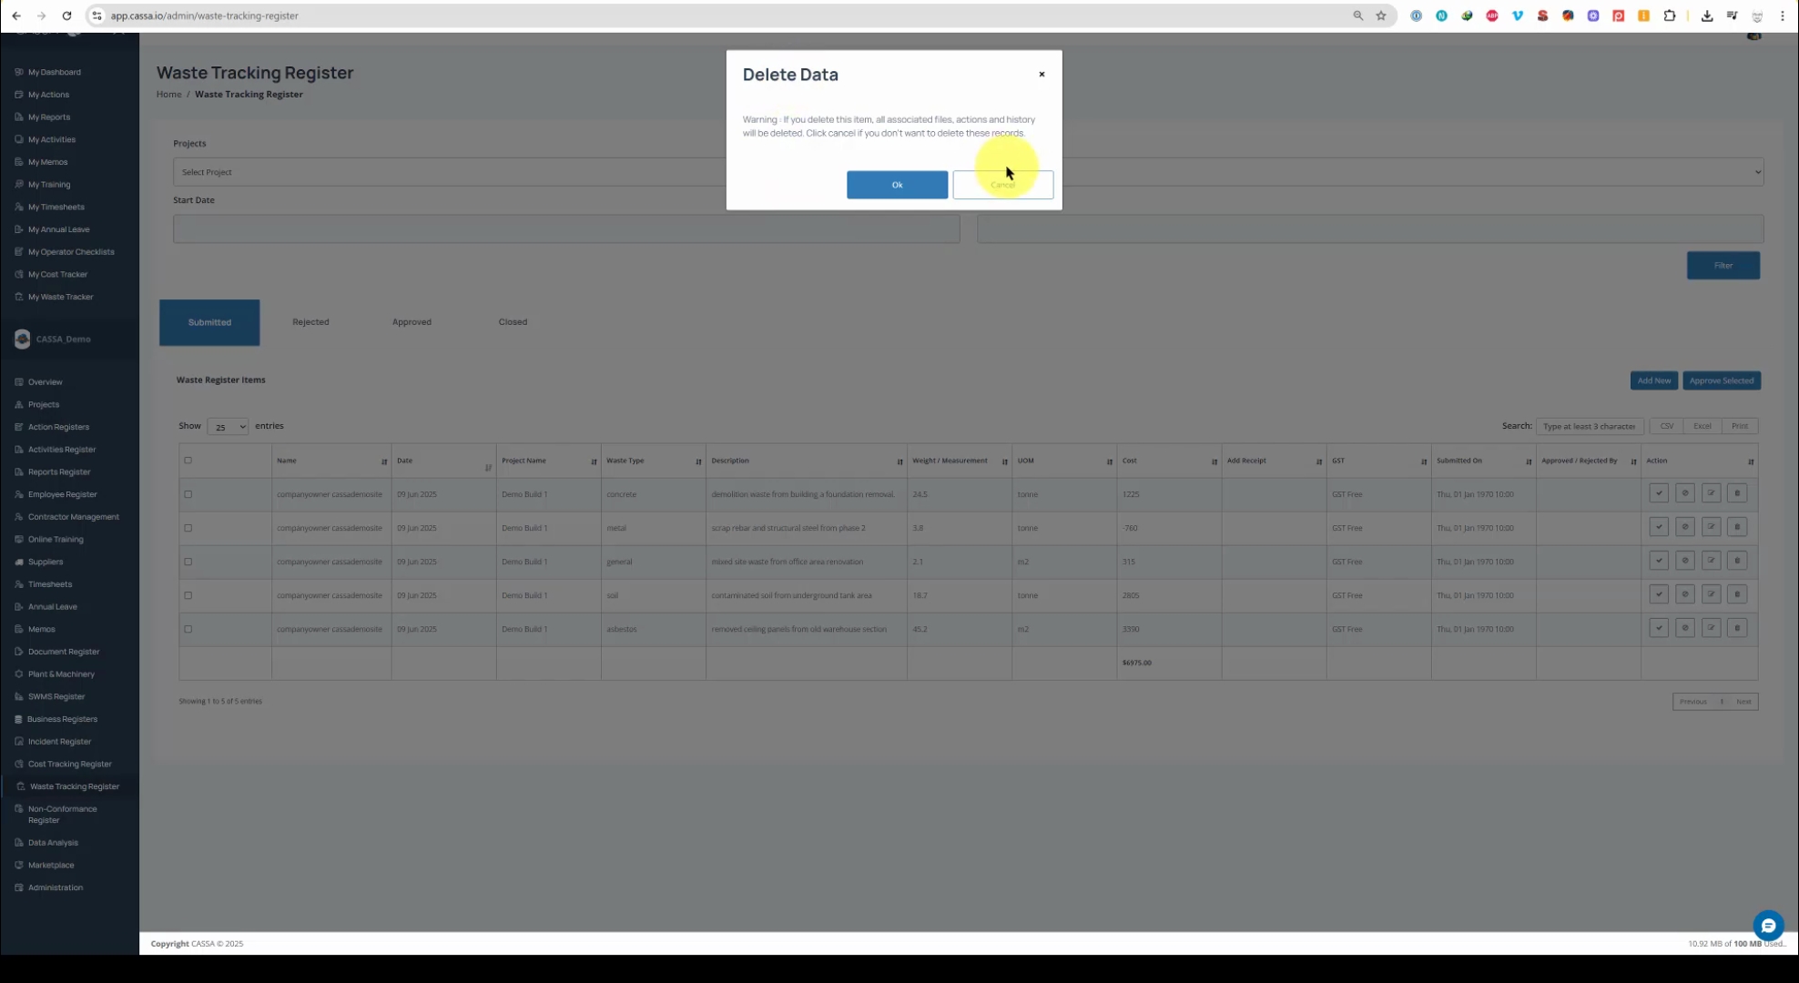This screenshot has width=1799, height=983.
Task: Tick the select-all checkbox in the table header
Action: coord(188,461)
